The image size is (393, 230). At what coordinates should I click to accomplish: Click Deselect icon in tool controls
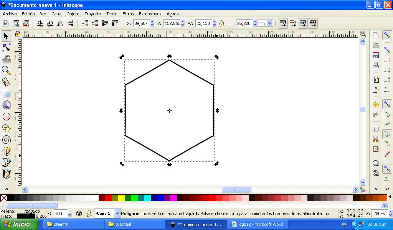26,23
